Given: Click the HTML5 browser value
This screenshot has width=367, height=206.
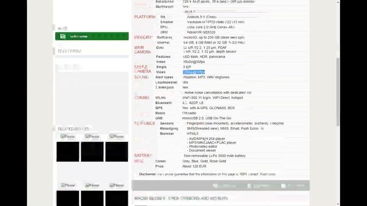Looking at the screenshot, I should tap(193, 133).
